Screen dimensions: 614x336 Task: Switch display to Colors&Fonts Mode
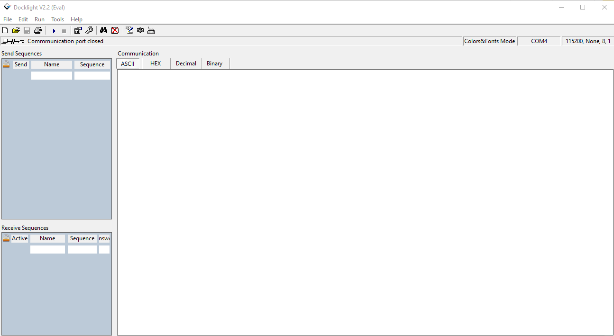click(489, 41)
